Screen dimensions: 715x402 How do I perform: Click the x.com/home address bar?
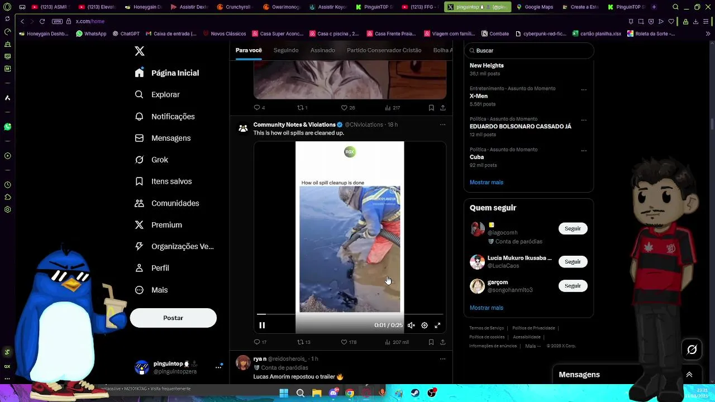point(90,21)
